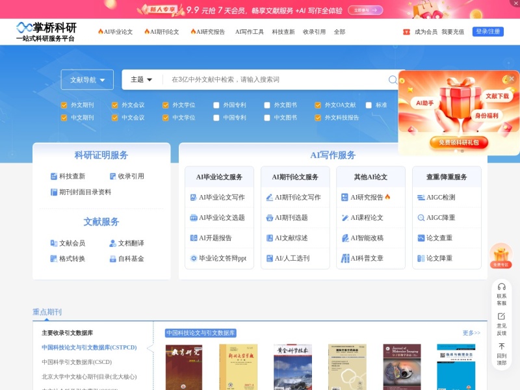The height and width of the screenshot is (390, 520).
Task: Open AI文献综述 icon
Action: point(269,238)
